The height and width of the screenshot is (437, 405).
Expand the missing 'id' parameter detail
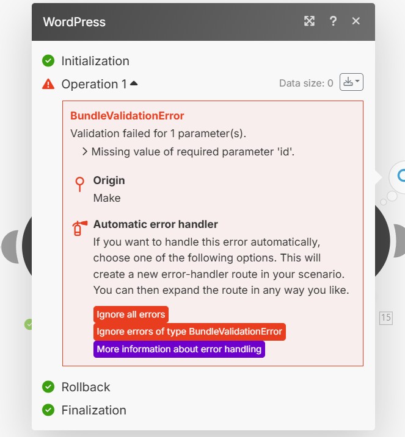click(x=84, y=152)
